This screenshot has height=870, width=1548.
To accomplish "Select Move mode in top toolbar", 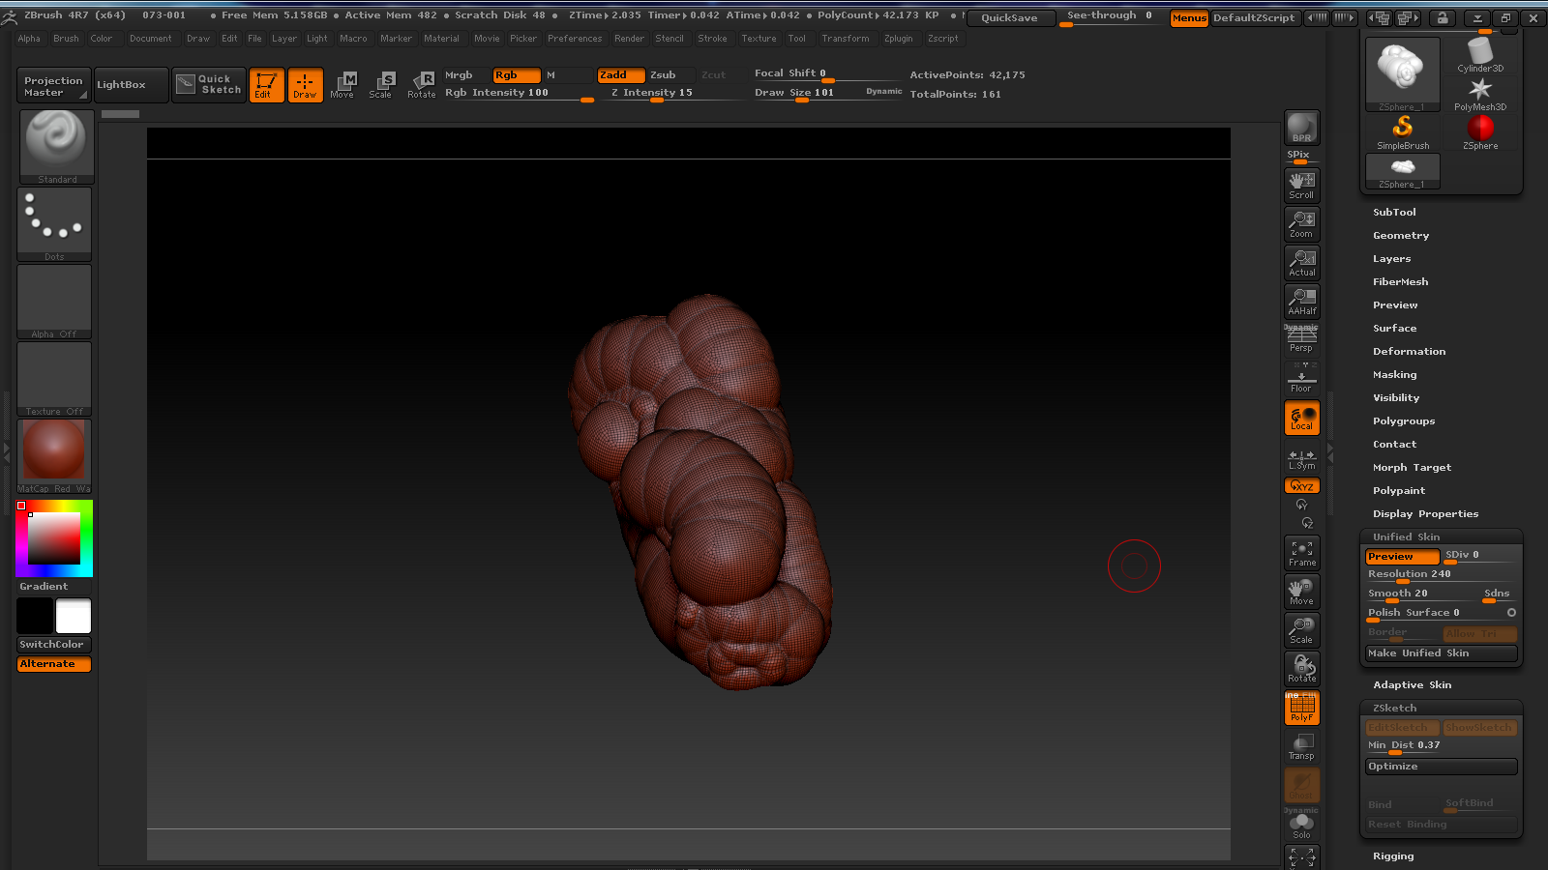I will tap(342, 85).
